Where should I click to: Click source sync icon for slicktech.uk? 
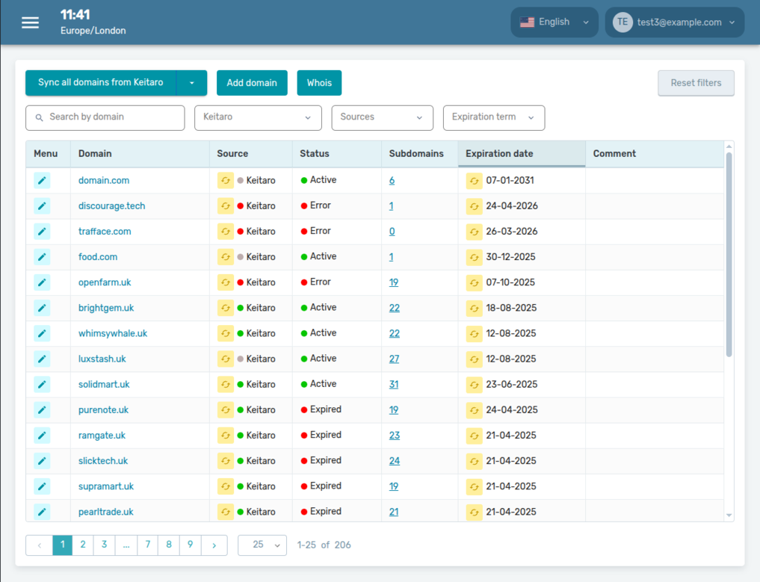pos(226,461)
